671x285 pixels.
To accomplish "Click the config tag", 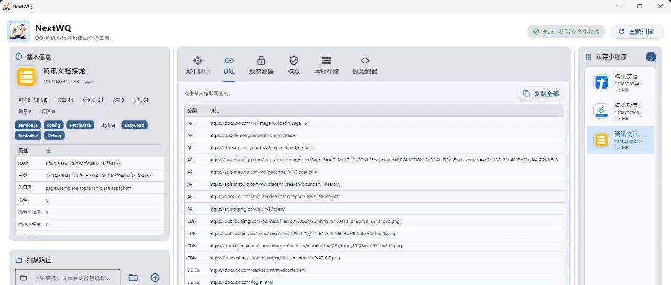I will [x=53, y=125].
